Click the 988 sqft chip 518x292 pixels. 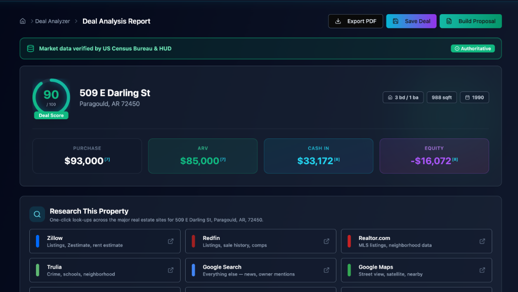pyautogui.click(x=442, y=98)
